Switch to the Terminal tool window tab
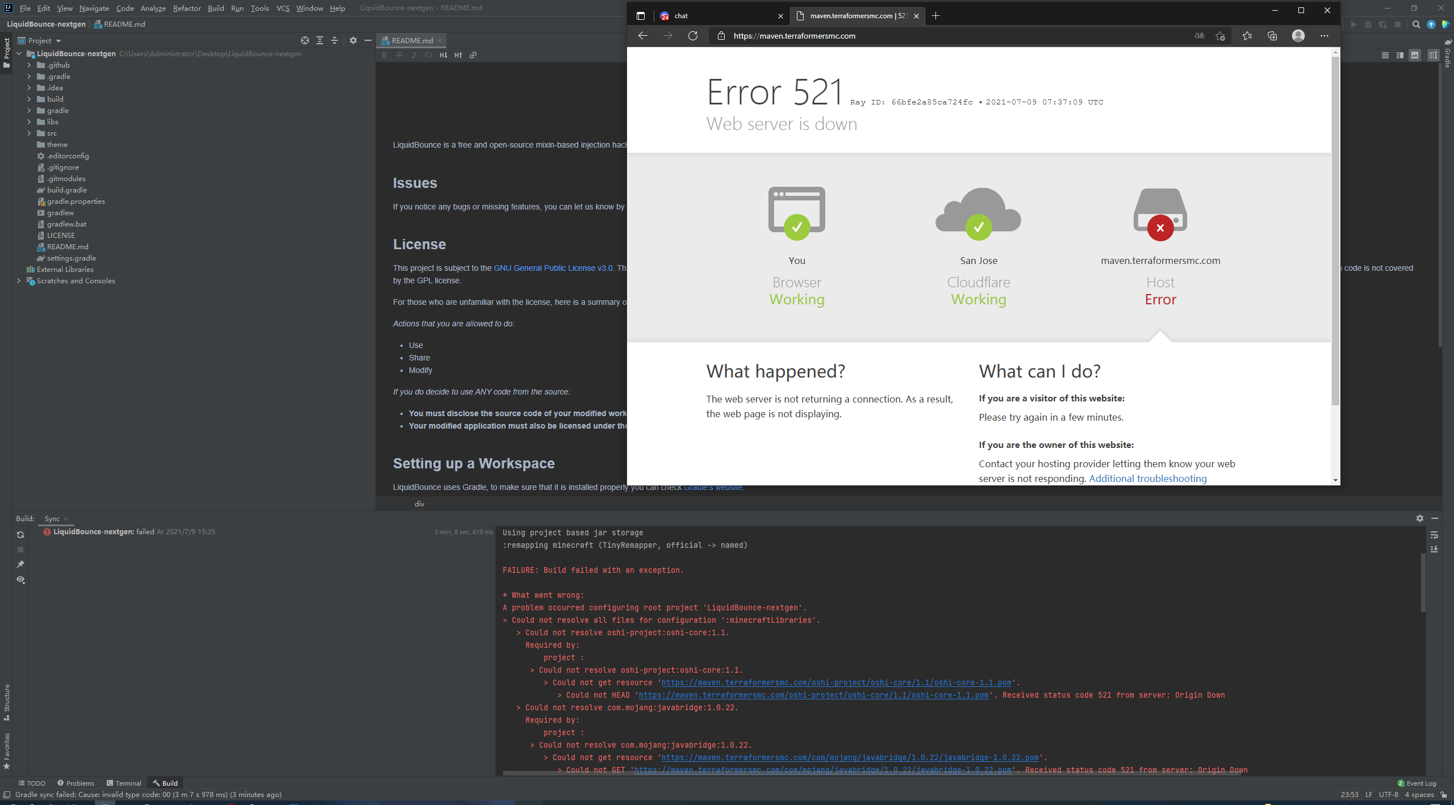This screenshot has height=805, width=1454. pos(124,783)
